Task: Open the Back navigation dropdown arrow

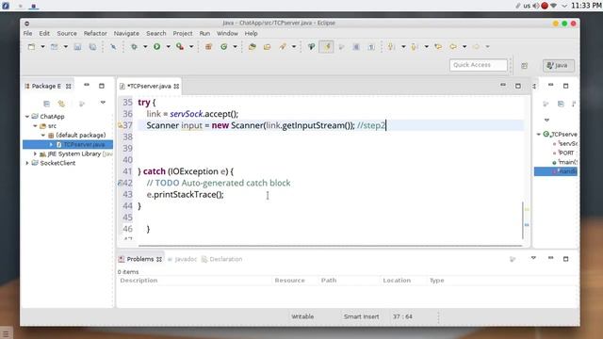Action: pos(464,47)
